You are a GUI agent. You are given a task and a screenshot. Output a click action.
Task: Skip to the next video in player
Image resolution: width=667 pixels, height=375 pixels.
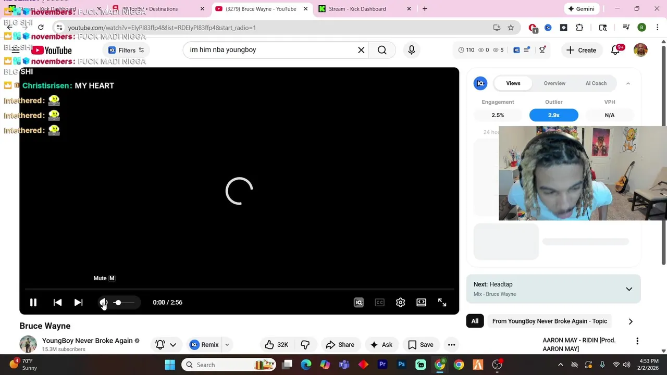pyautogui.click(x=78, y=302)
